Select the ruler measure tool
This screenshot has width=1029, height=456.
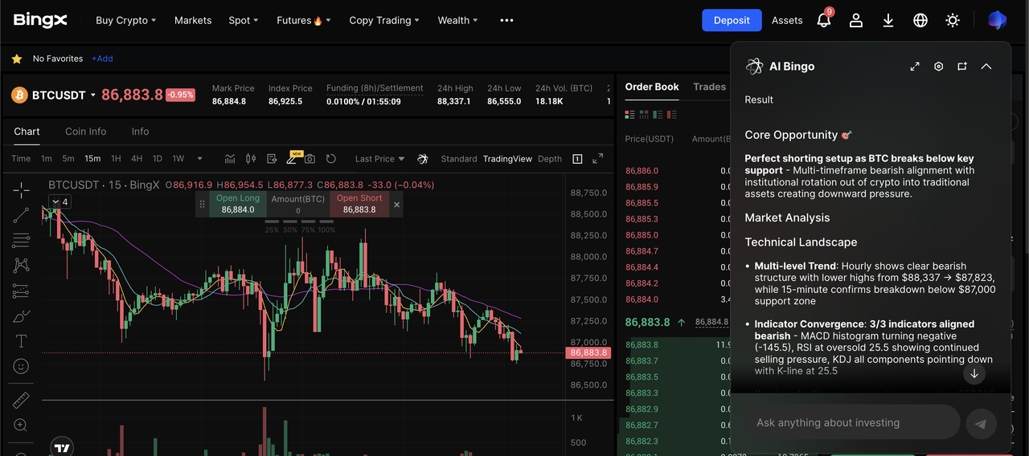tap(21, 400)
